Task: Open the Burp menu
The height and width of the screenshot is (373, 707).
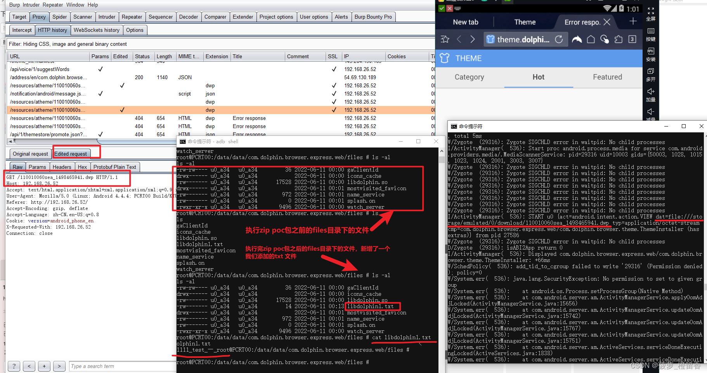Action: [14, 5]
